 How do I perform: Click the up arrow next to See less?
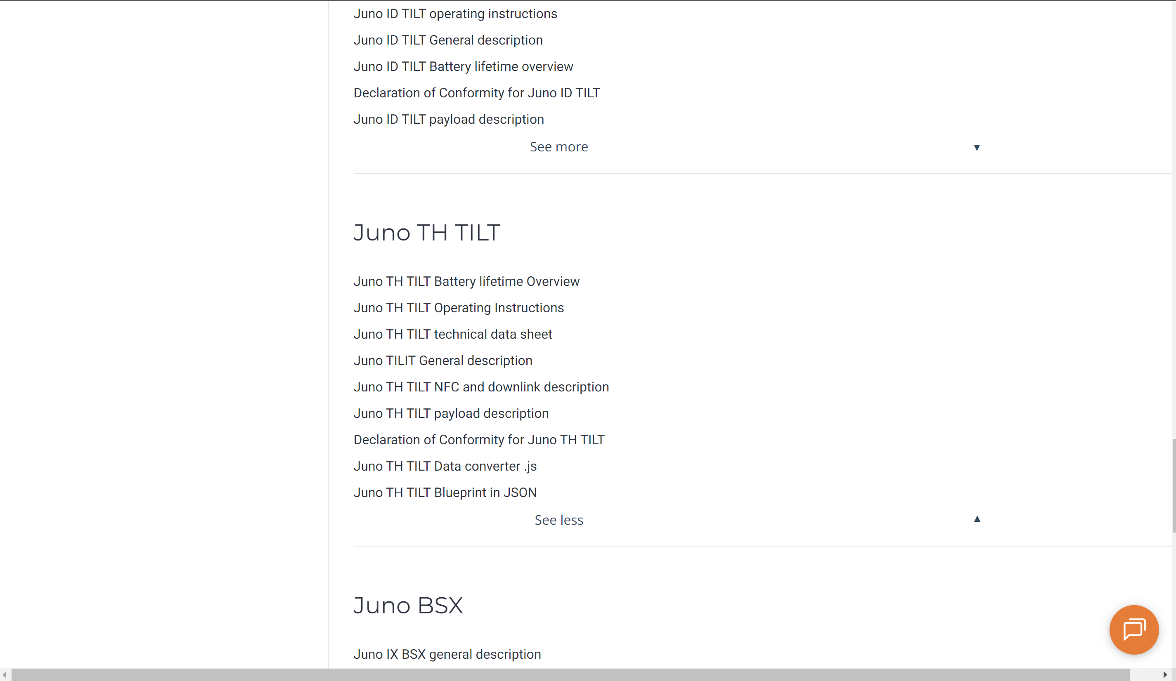pos(977,518)
